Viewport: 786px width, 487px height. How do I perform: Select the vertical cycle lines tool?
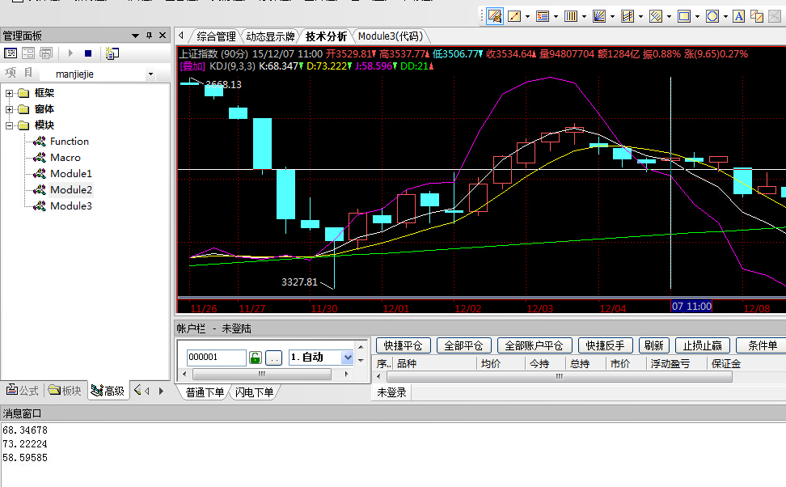[x=571, y=16]
